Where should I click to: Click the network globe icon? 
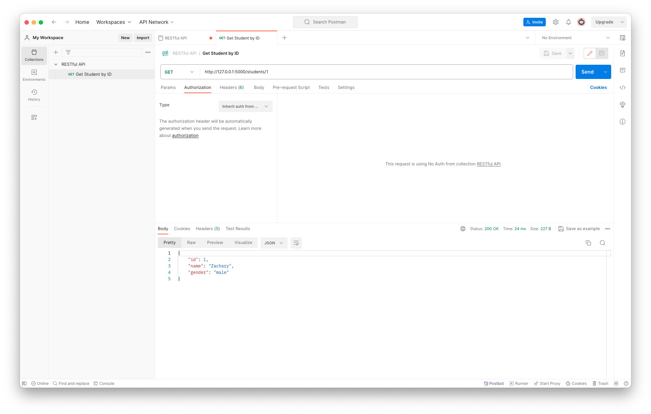[463, 229]
